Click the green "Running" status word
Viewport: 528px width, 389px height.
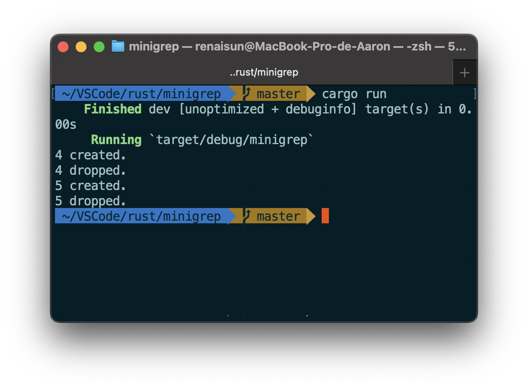[x=116, y=140]
